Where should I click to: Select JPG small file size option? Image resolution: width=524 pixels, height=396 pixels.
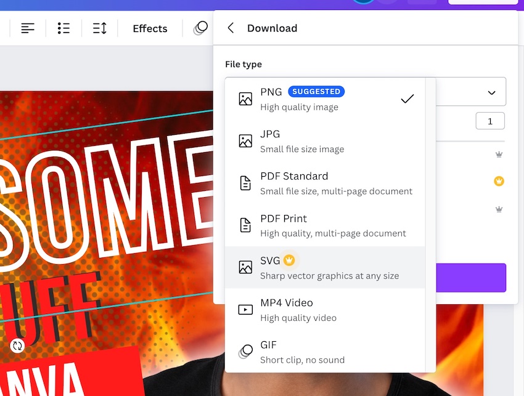coord(325,141)
